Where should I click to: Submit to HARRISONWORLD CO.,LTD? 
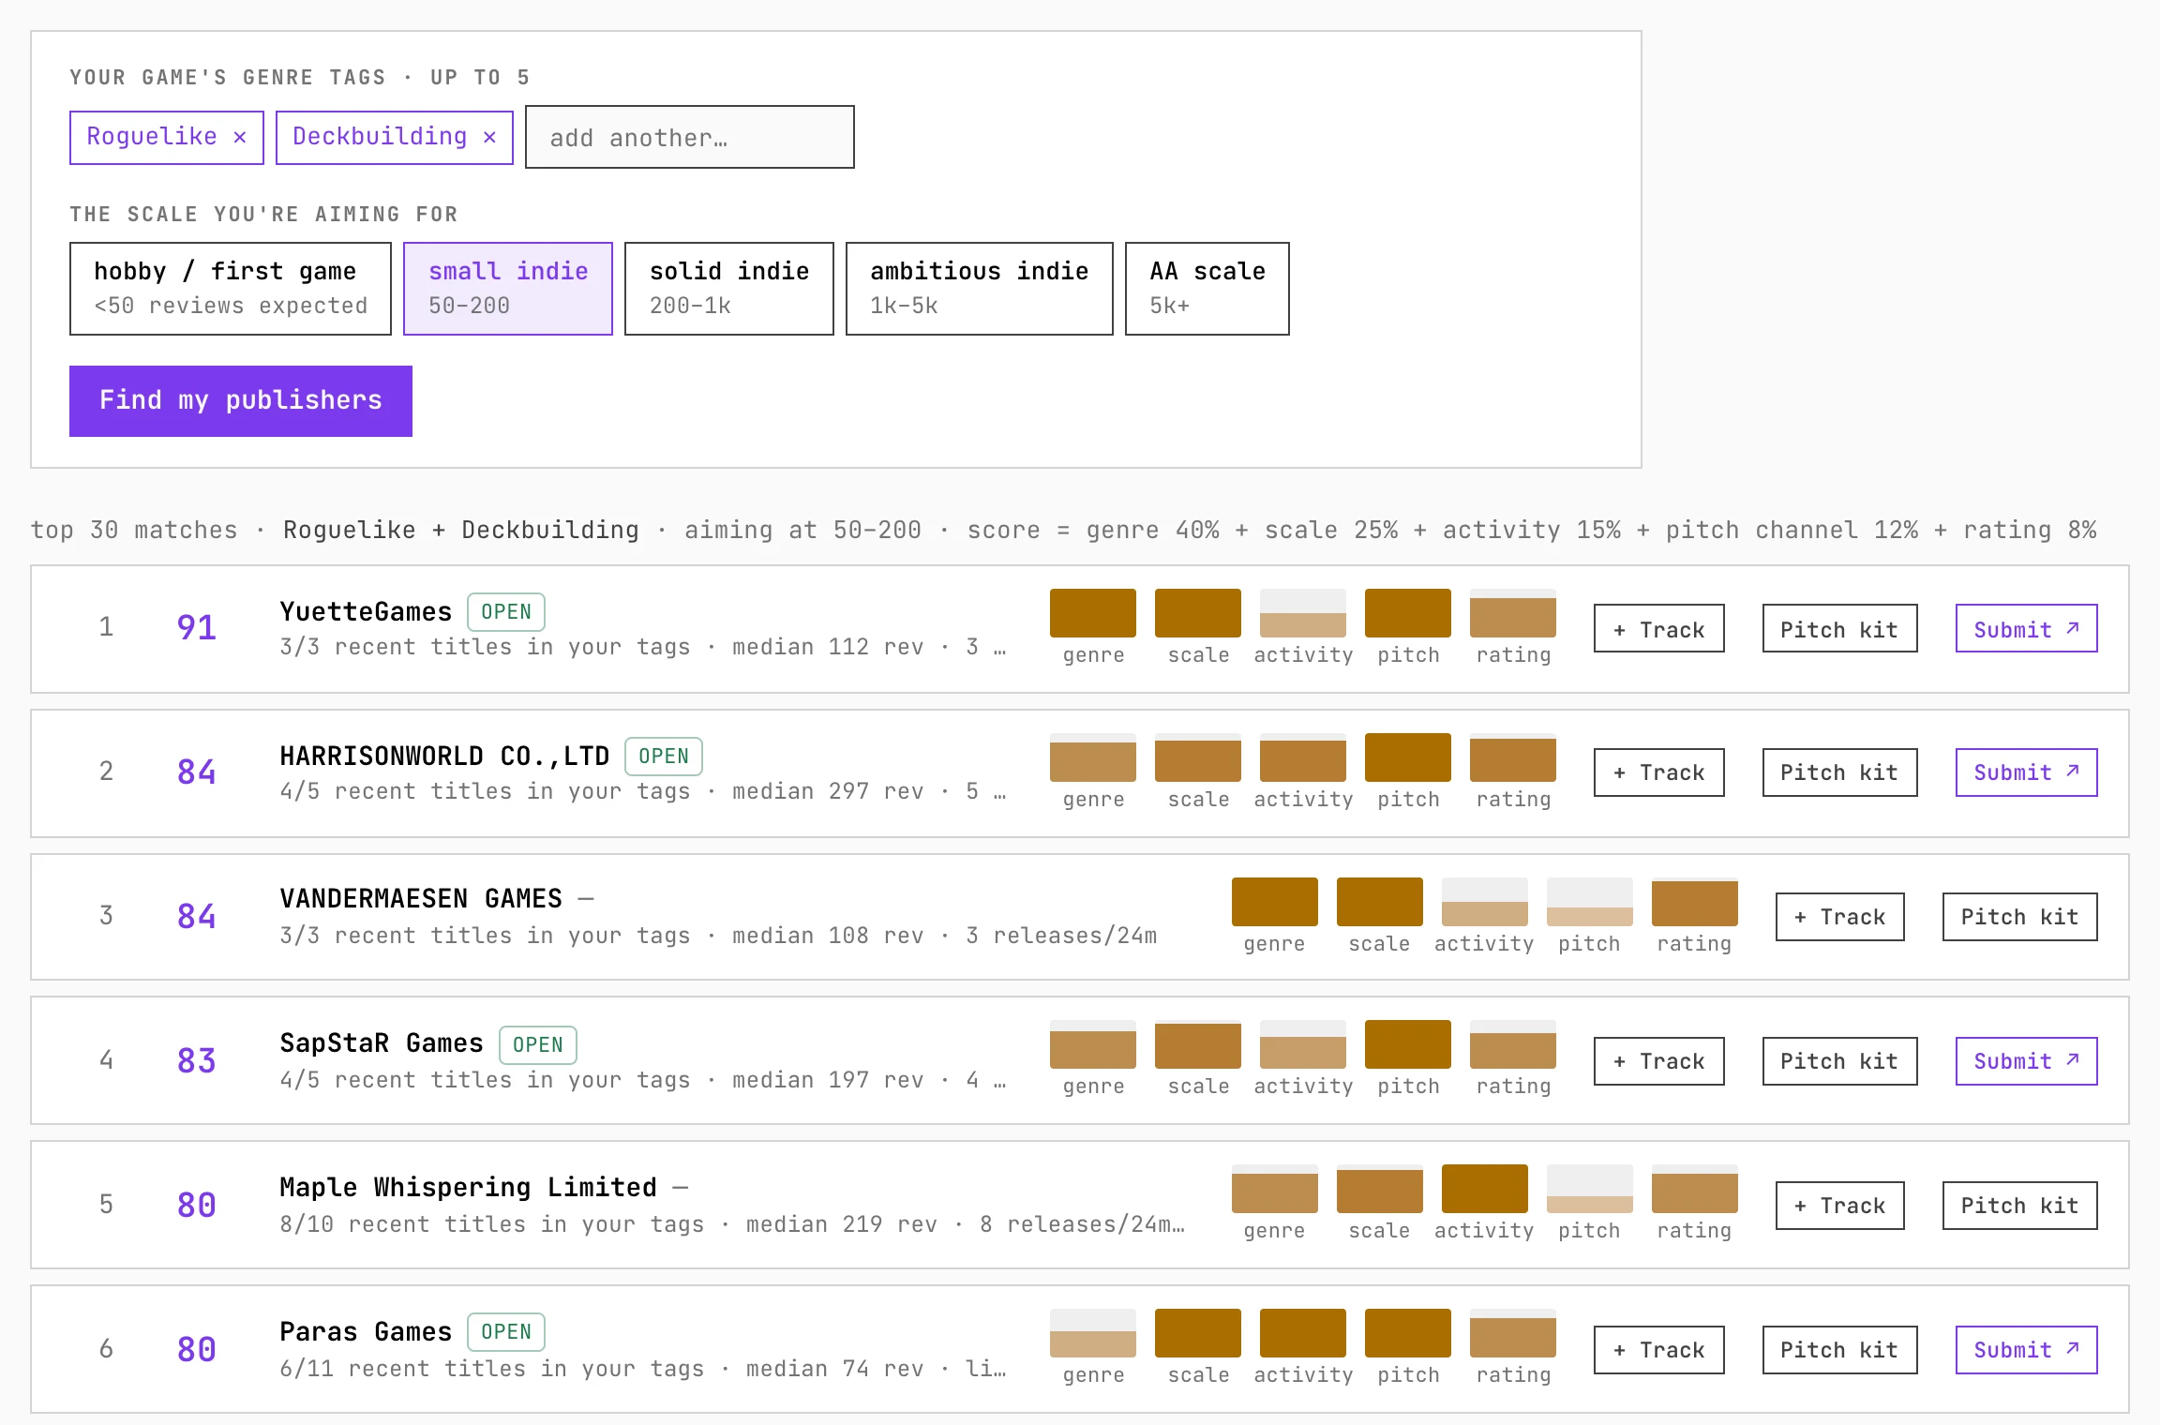click(2027, 772)
